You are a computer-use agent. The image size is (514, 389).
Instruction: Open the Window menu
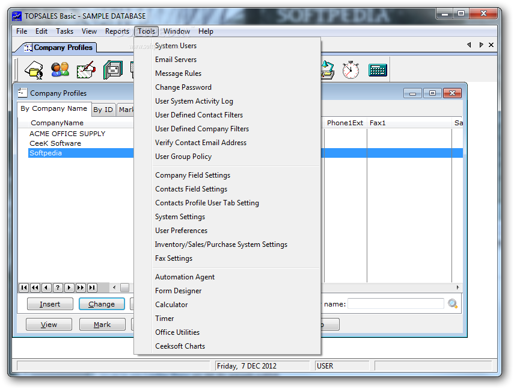click(177, 31)
